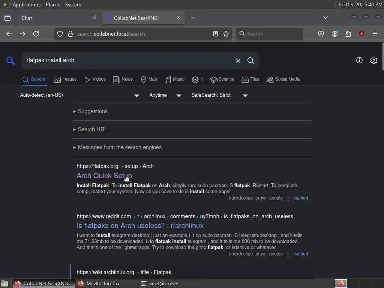
Task: Open the Applications menu
Action: 27,4
